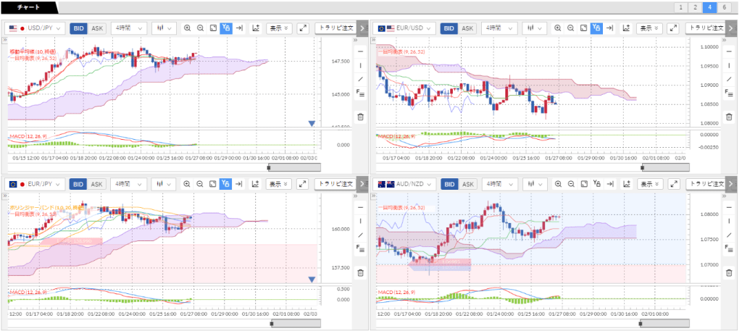
Task: Click fit-to-screen icon on EUR/JPY chart
Action: point(212,184)
